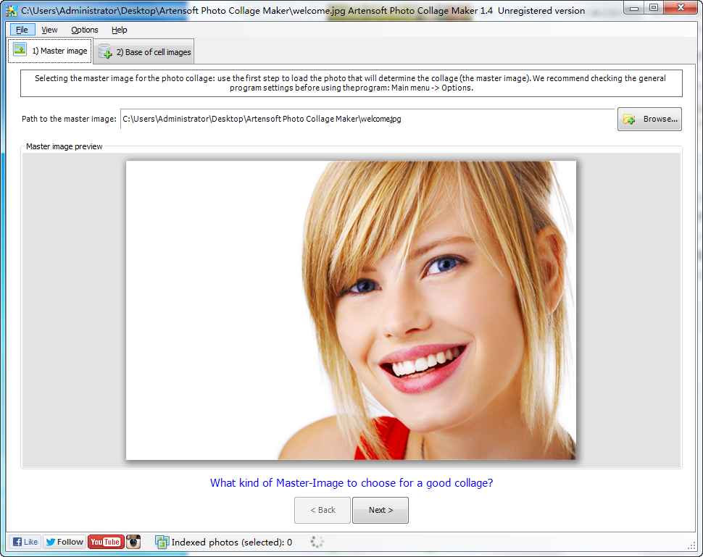
Task: Switch to the Master image tab
Action: pos(50,51)
